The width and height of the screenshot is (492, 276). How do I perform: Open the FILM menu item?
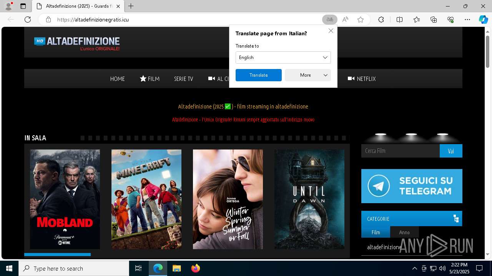150,79
